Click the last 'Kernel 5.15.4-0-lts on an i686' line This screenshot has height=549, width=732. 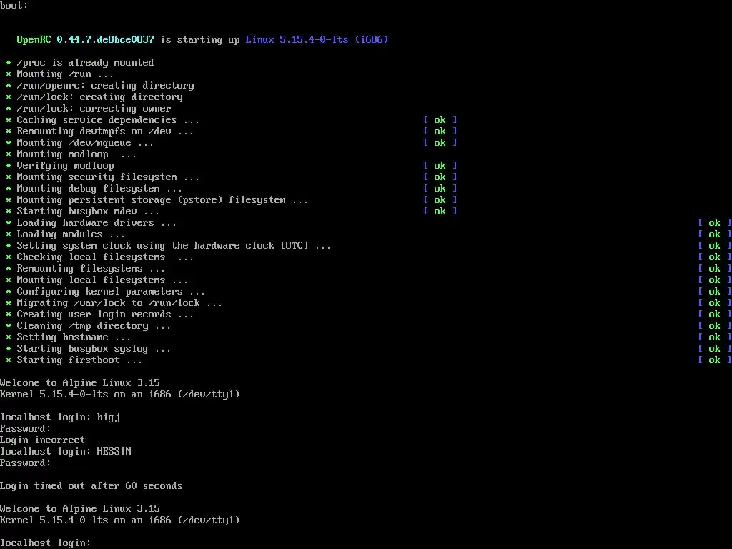(x=120, y=520)
